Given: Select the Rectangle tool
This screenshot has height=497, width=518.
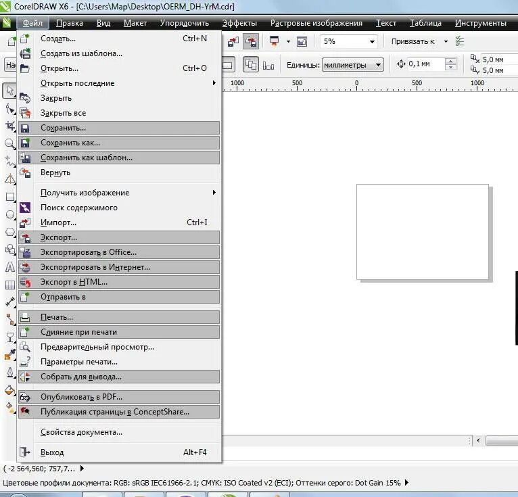Looking at the screenshot, I should coord(9,197).
